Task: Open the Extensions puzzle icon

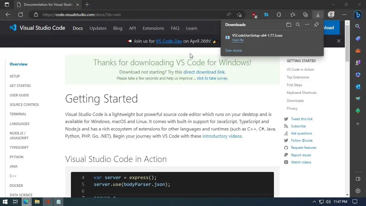Action: click(279, 15)
